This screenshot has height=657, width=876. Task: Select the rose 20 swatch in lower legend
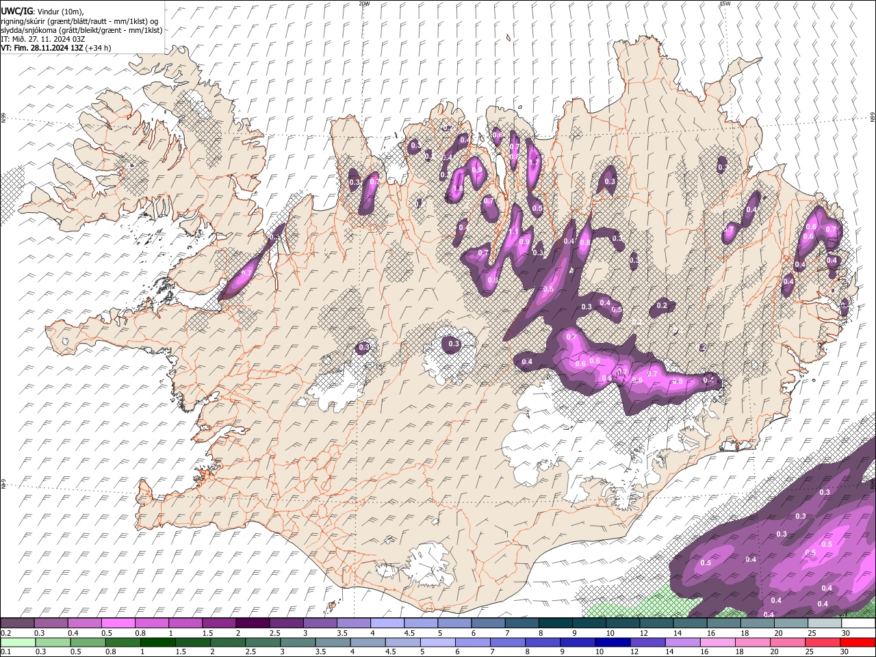788,642
